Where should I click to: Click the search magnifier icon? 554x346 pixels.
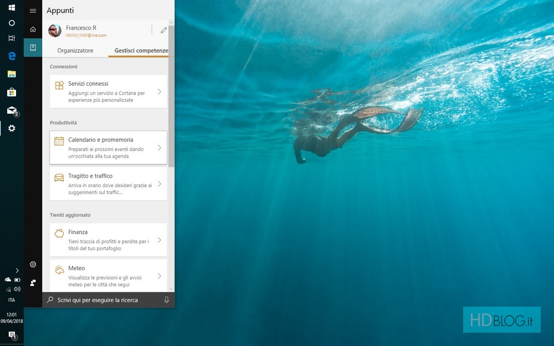pyautogui.click(x=50, y=299)
